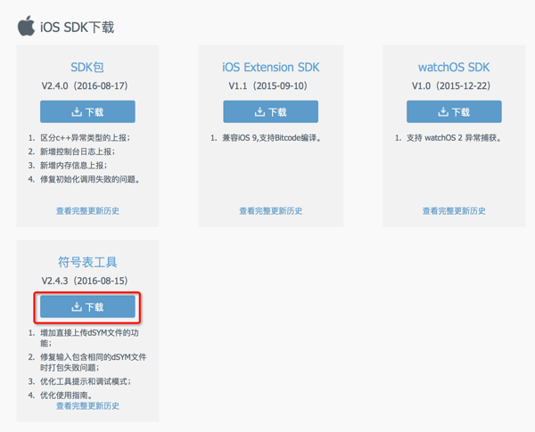
Task: Click version text V1.0 (2015-12-22)
Action: click(451, 86)
